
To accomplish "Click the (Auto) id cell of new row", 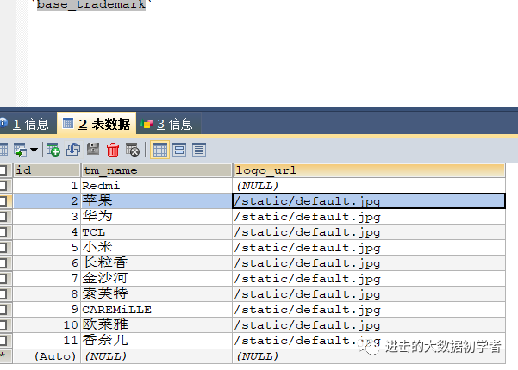I will (47, 356).
